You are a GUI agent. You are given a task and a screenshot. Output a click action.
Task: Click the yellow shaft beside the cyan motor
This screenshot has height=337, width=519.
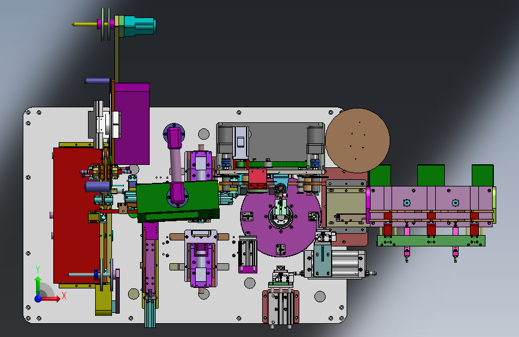coord(85,24)
